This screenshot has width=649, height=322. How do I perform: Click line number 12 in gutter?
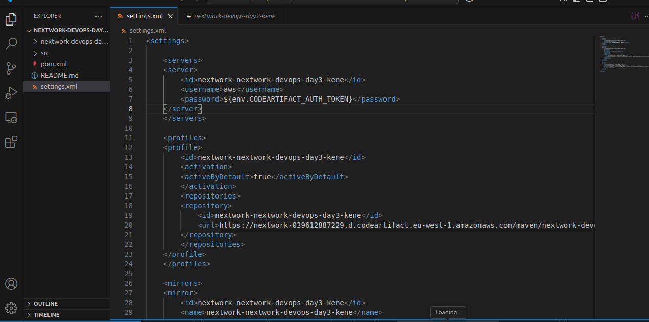click(128, 147)
